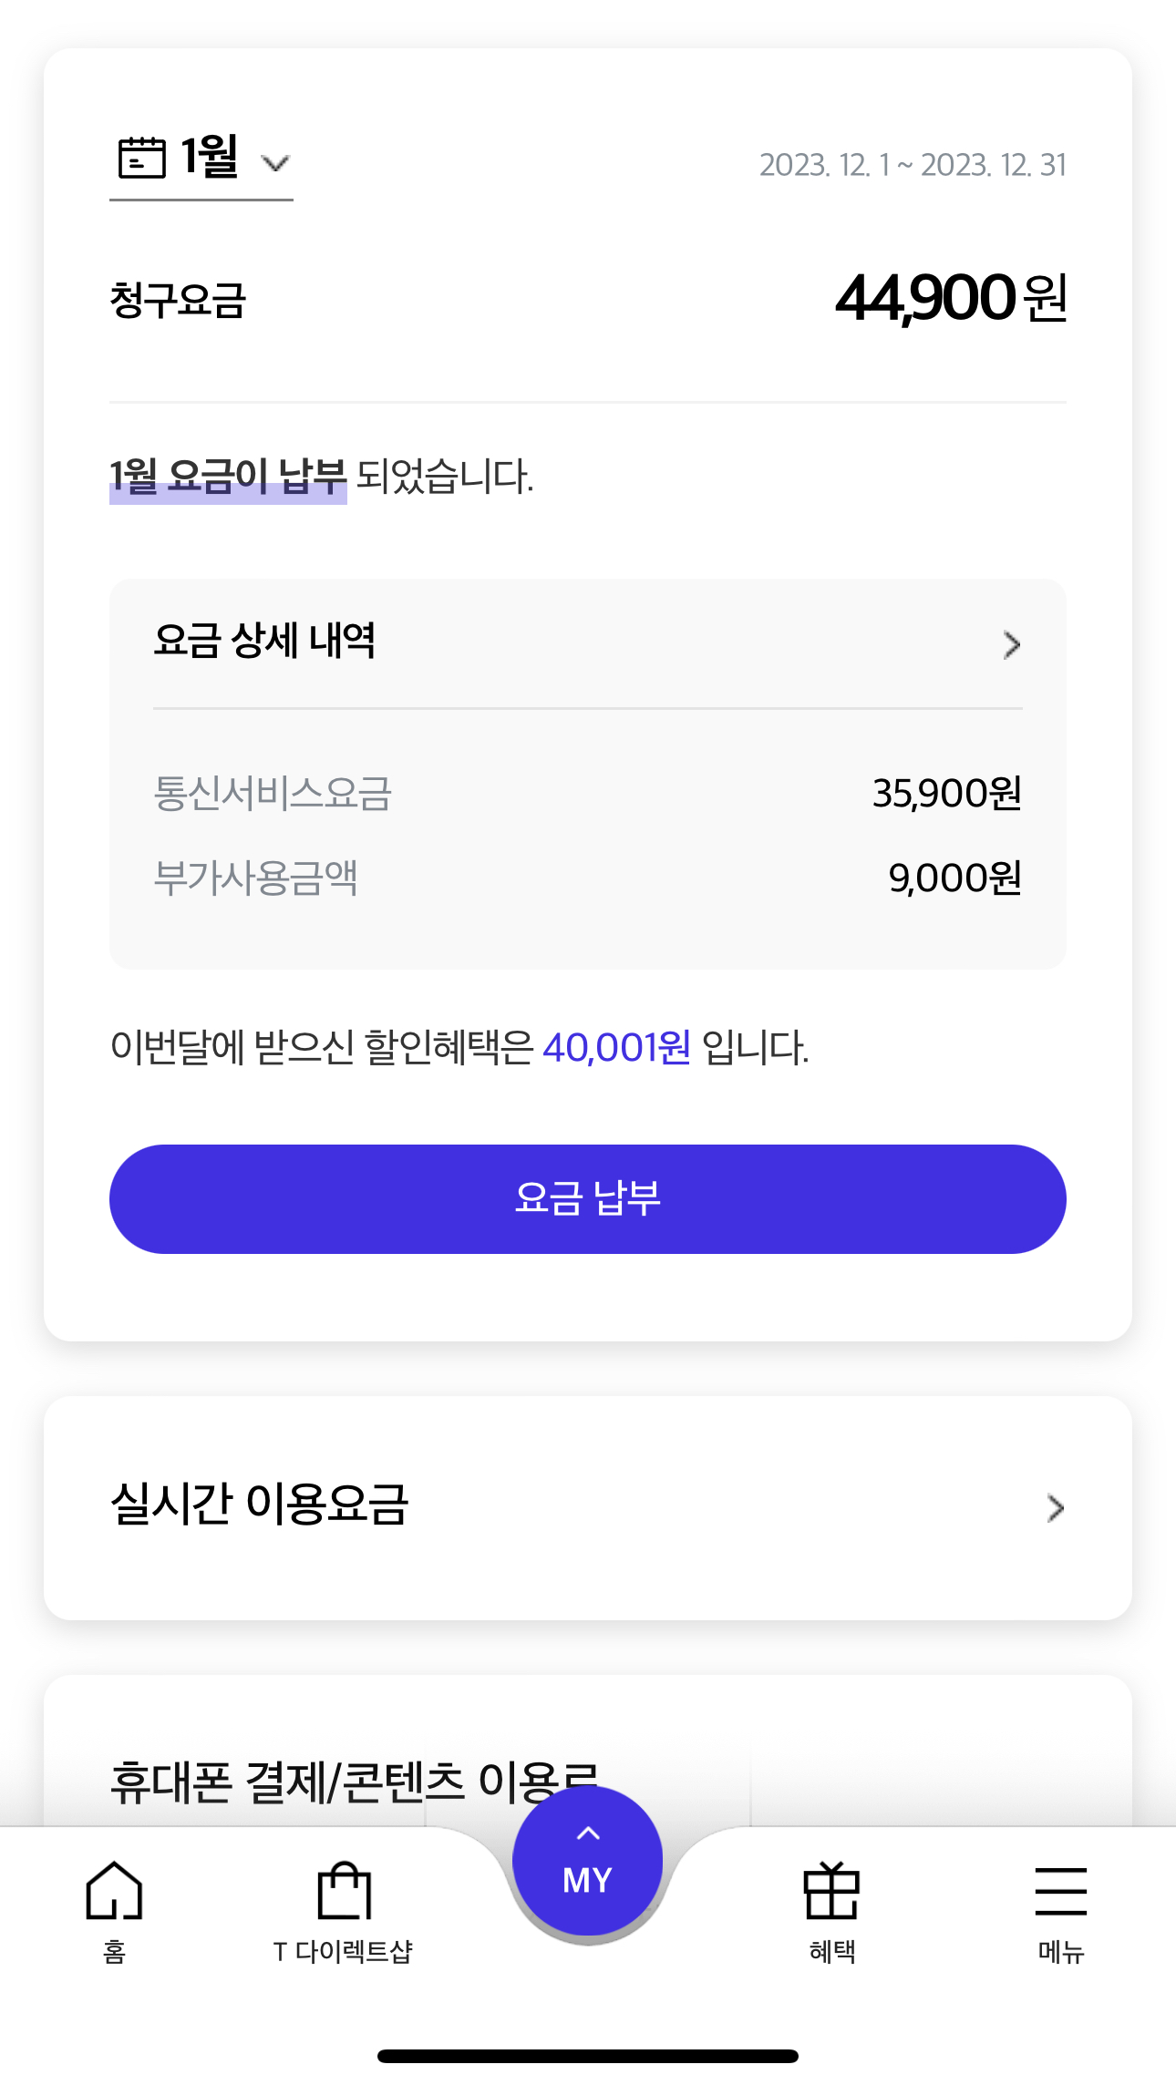Screen dimensions: 1176x2085
Task: Tap the up-arrow above MY
Action: pos(588,1833)
